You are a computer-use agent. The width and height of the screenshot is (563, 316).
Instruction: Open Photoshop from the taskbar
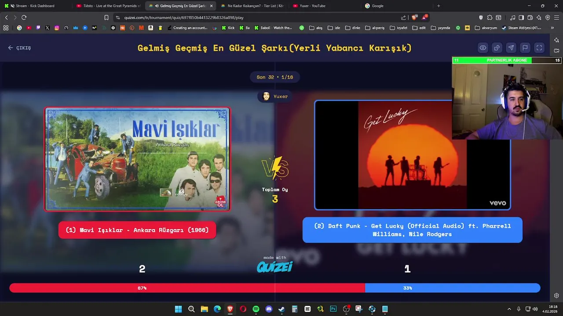point(333,309)
